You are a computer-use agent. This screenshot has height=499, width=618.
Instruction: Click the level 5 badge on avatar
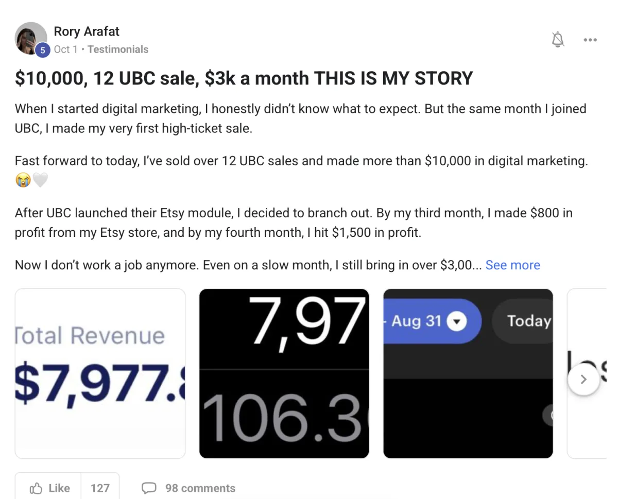pyautogui.click(x=42, y=50)
